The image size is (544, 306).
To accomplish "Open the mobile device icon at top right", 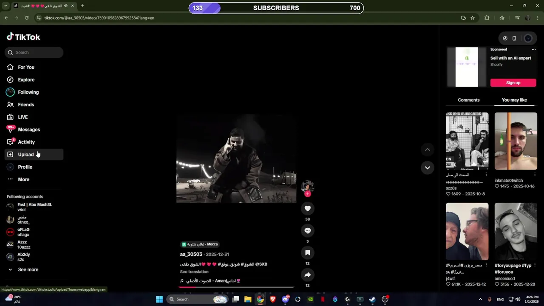I will pyautogui.click(x=514, y=38).
